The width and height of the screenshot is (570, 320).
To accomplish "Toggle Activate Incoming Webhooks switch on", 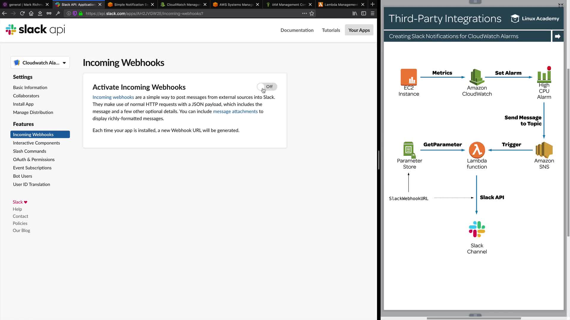I will click(x=267, y=87).
